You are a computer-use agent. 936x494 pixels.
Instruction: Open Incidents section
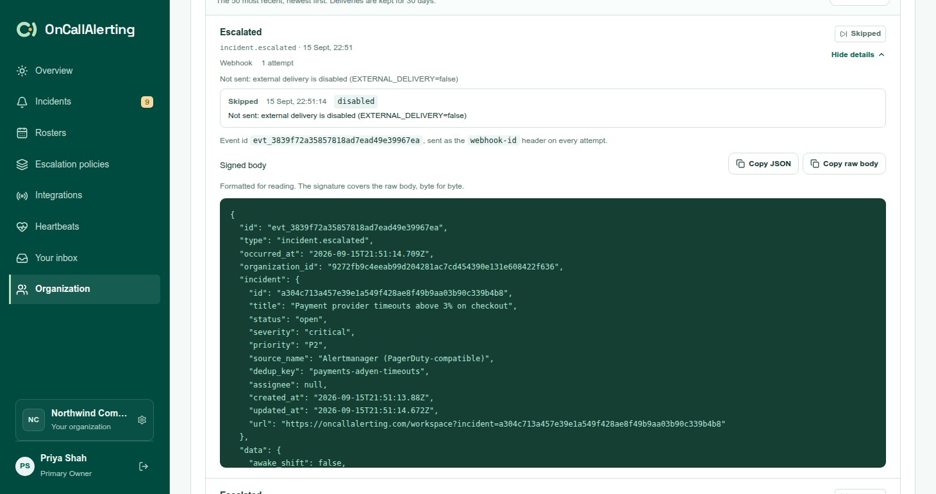[x=85, y=101]
